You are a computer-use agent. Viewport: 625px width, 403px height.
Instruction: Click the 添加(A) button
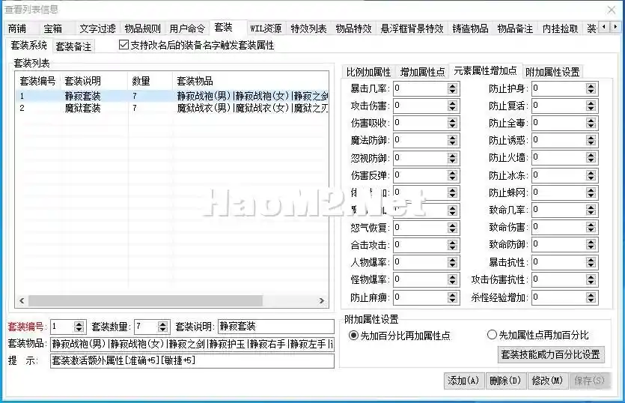point(463,381)
